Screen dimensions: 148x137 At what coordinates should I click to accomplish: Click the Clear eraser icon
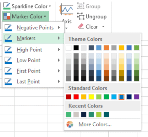[x=81, y=26]
